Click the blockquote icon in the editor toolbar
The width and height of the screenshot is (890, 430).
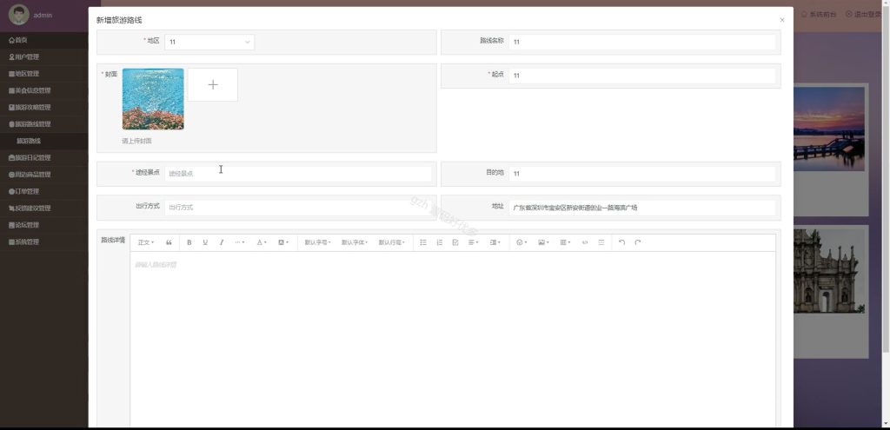169,242
